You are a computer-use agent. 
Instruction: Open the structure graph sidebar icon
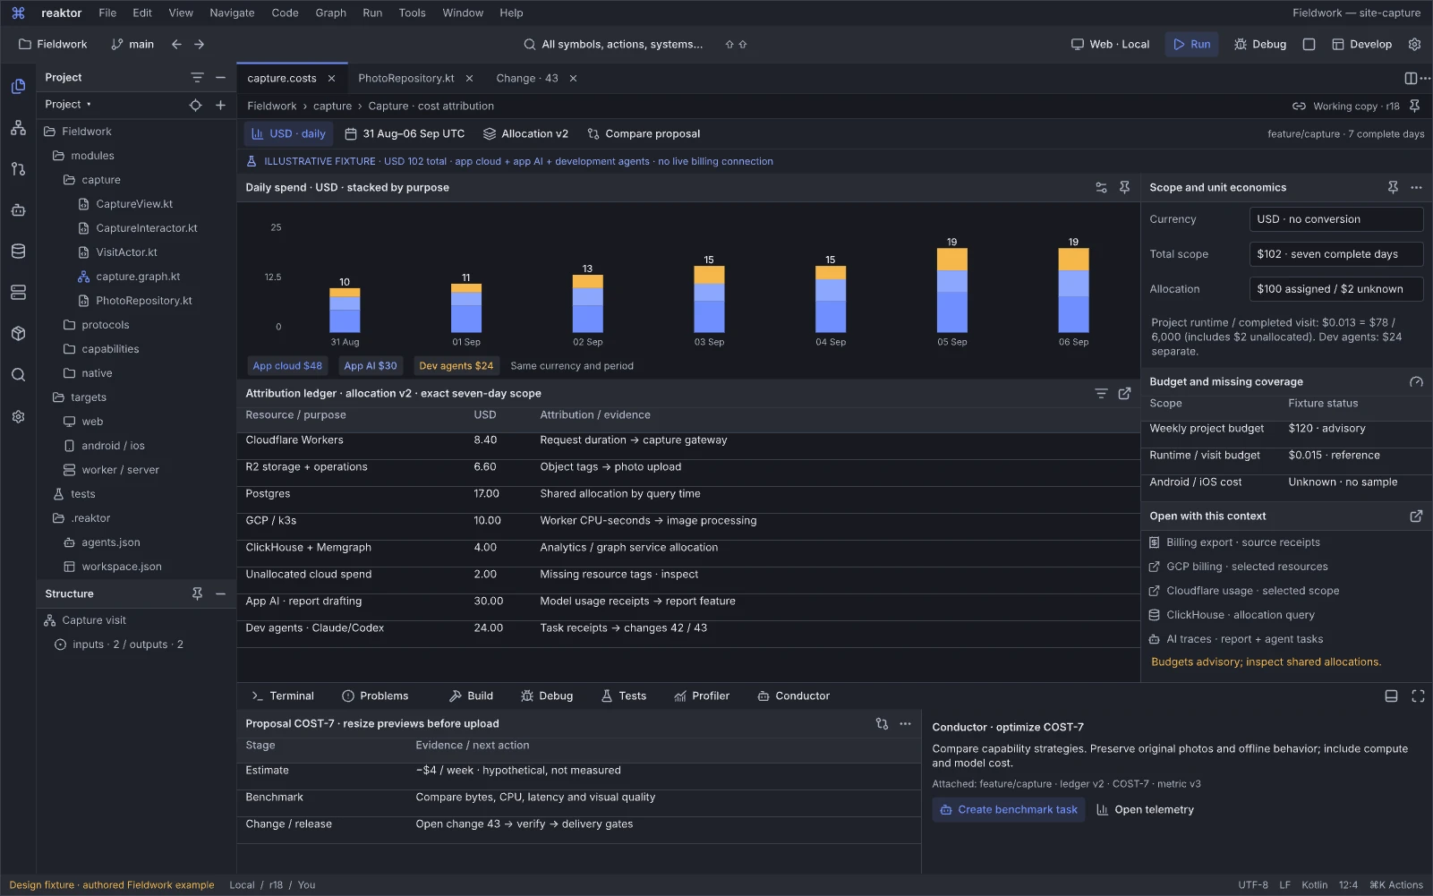tap(18, 128)
